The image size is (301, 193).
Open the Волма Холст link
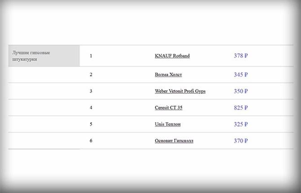pos(168,75)
